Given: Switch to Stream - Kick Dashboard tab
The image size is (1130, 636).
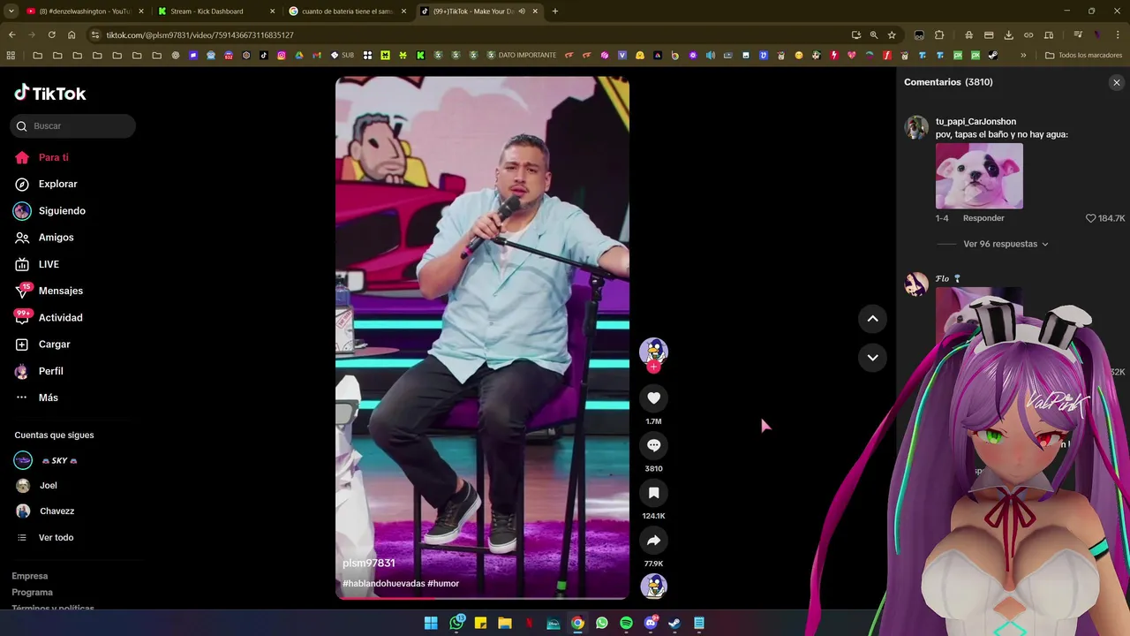Looking at the screenshot, I should (216, 11).
